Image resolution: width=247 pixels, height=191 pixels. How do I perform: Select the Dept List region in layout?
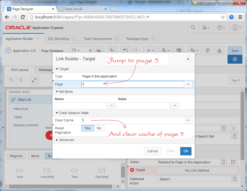31,99
